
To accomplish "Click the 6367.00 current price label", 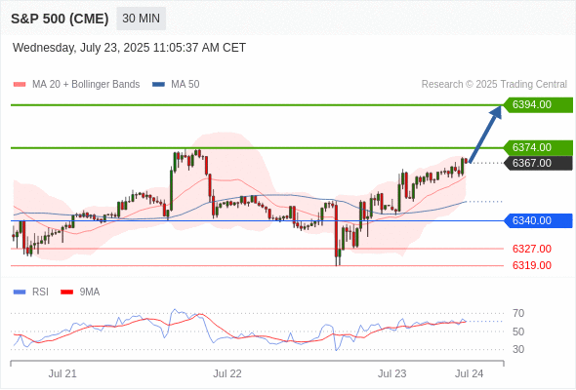I will click(538, 163).
